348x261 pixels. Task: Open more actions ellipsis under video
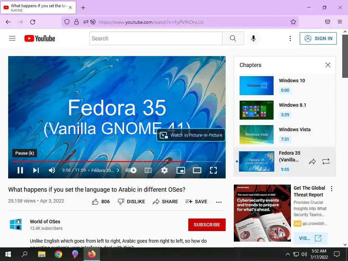(x=219, y=202)
